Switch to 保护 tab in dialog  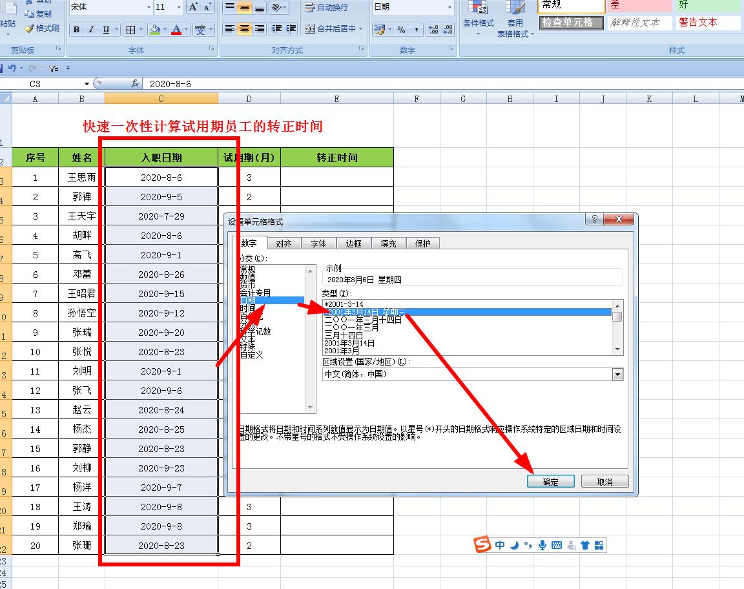click(x=423, y=243)
